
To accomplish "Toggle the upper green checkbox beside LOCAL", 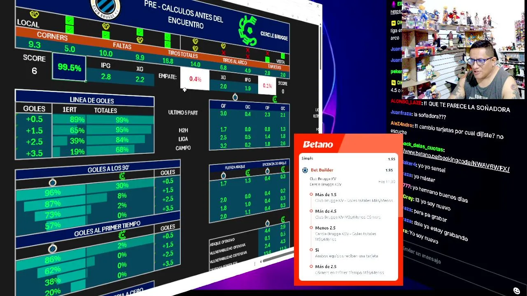I will [x=70, y=21].
